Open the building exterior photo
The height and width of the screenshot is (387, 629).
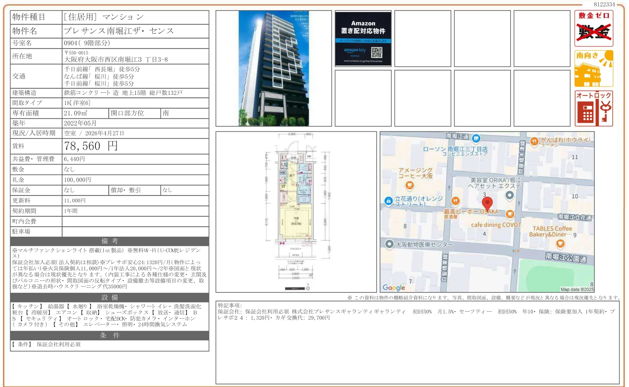[x=274, y=68]
